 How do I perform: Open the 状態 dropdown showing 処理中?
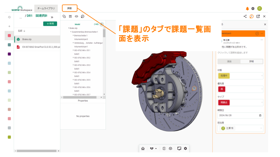click(x=240, y=76)
